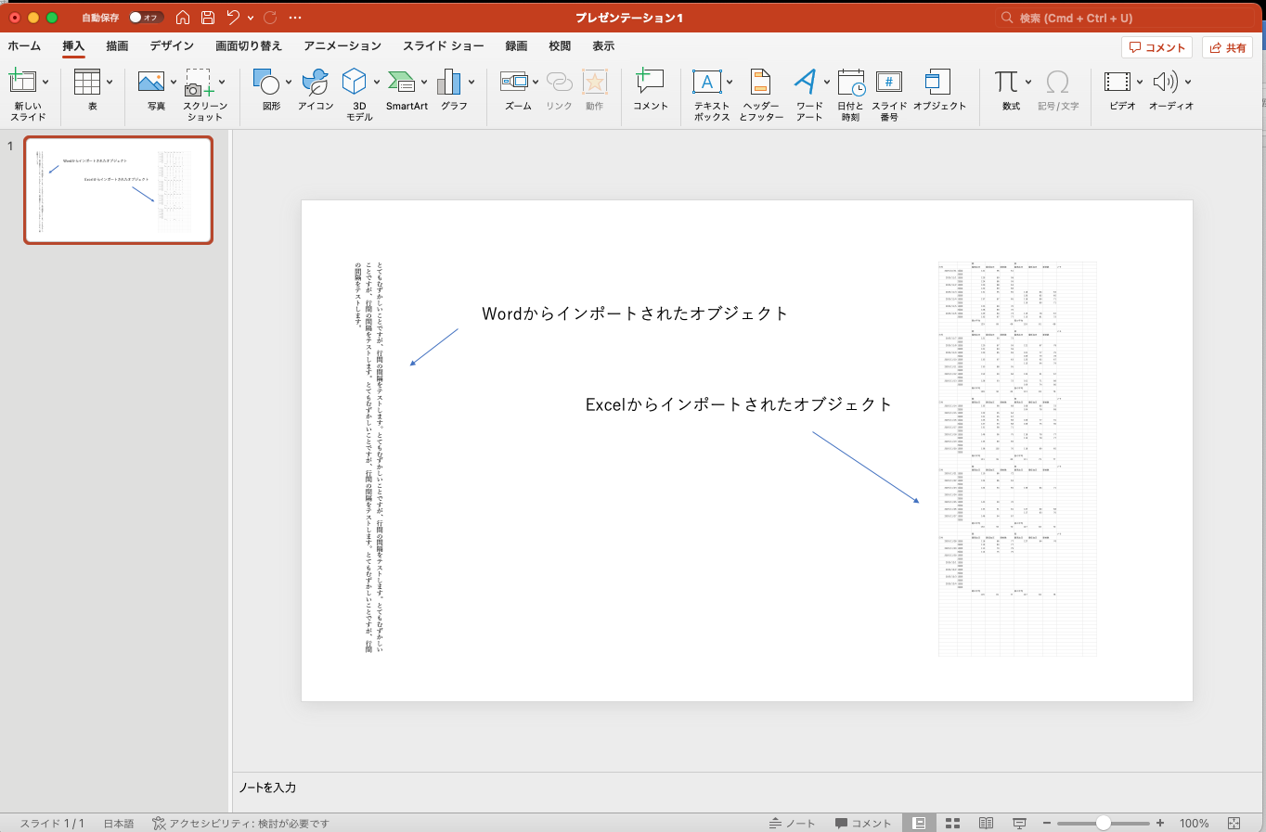Toggle the ノート pane in status bar
Image resolution: width=1266 pixels, height=832 pixels.
point(792,823)
